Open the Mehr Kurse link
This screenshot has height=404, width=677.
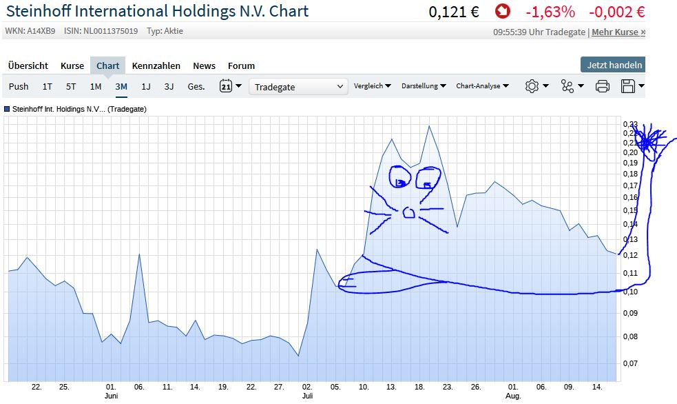(x=618, y=32)
